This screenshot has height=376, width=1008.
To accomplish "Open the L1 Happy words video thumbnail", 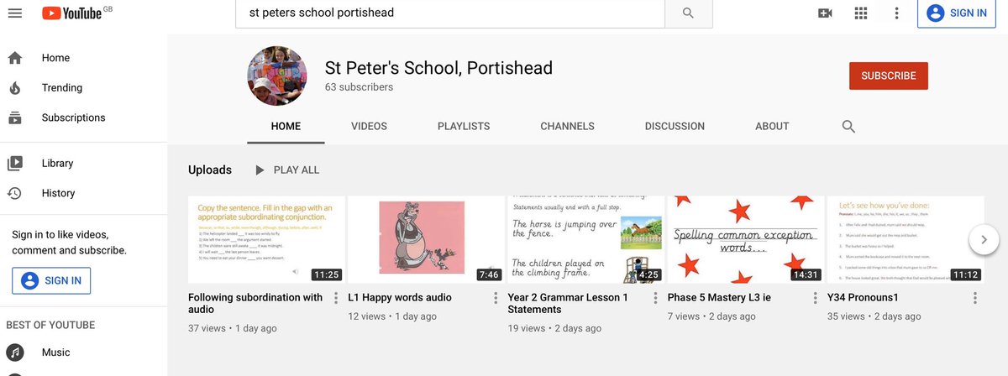I will point(425,240).
